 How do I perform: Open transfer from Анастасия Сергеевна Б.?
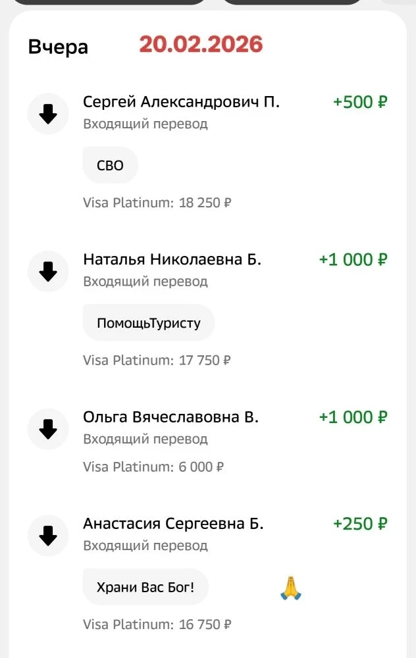pyautogui.click(x=173, y=524)
